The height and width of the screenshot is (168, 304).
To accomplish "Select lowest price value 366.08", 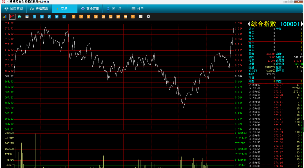I will click(x=298, y=64).
